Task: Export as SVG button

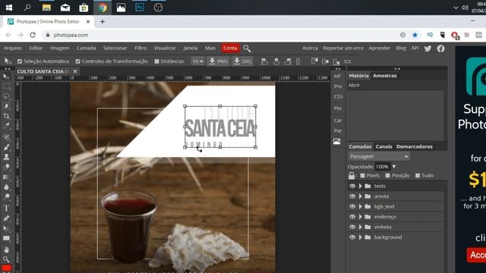Action: 242,61
